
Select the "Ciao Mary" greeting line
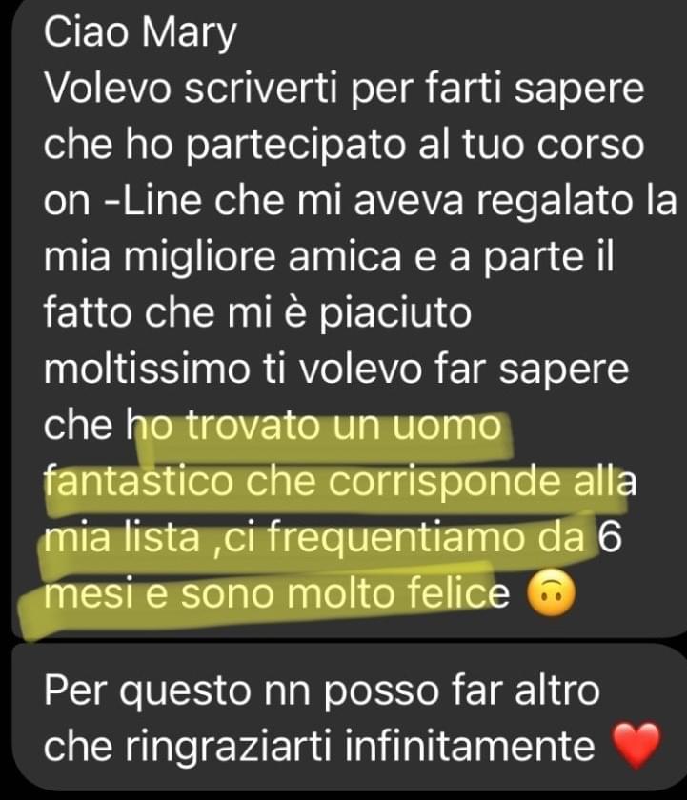[140, 33]
